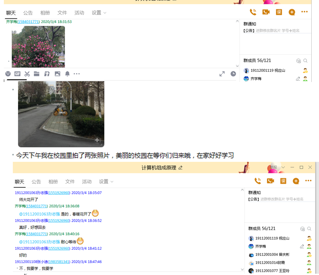Click scroll-down arrow of lower chat area
This screenshot has width=319, height=275.
coord(242,269)
